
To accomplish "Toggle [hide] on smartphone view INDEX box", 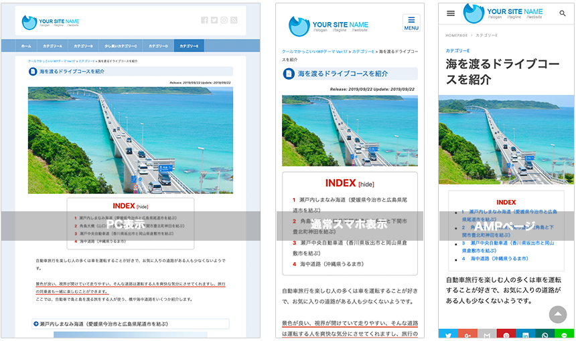I will 366,184.
